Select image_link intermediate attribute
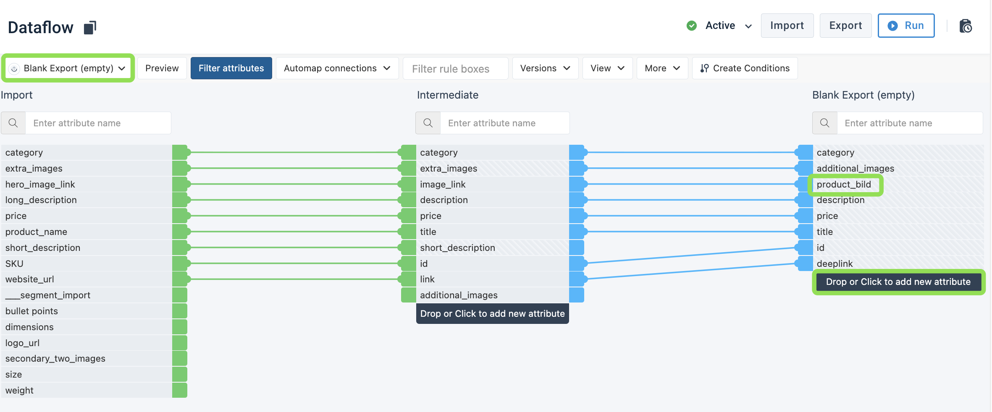Screen dimensions: 992x412 (x=492, y=184)
